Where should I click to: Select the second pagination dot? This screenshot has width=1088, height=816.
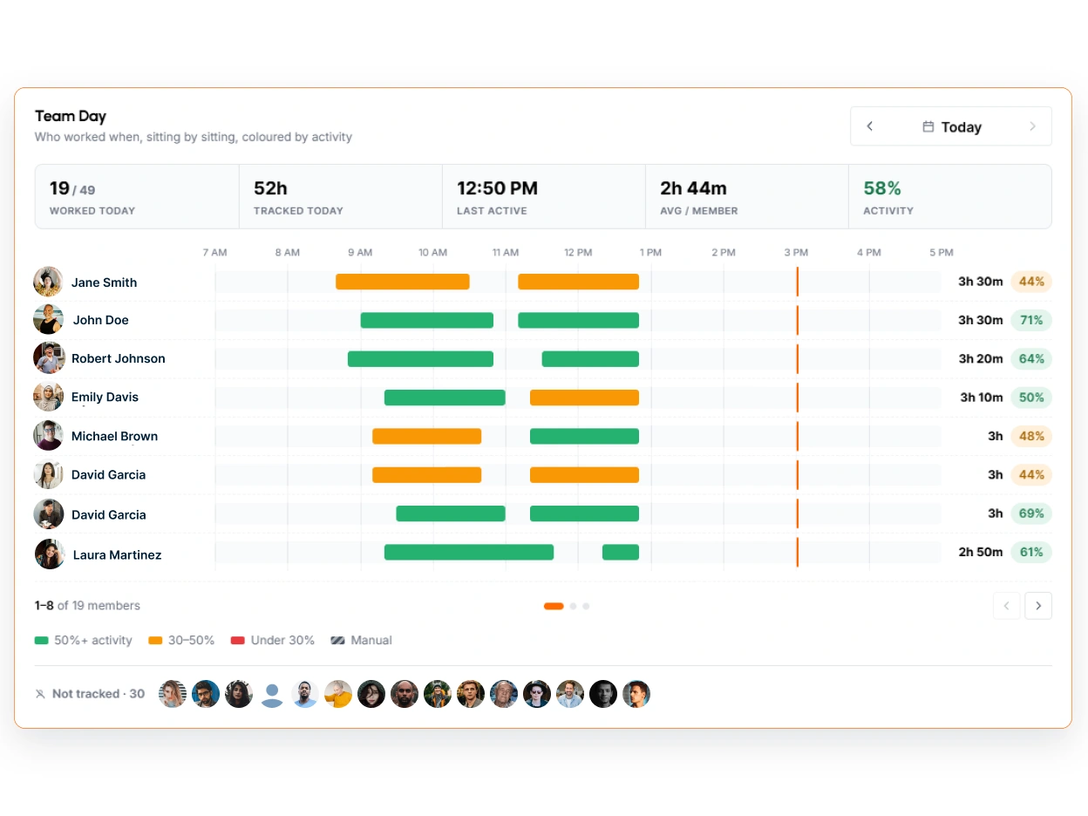(x=573, y=606)
